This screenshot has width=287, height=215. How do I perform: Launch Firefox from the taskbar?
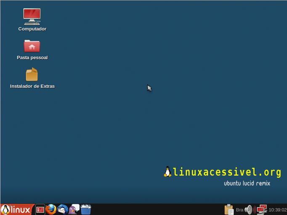51,209
